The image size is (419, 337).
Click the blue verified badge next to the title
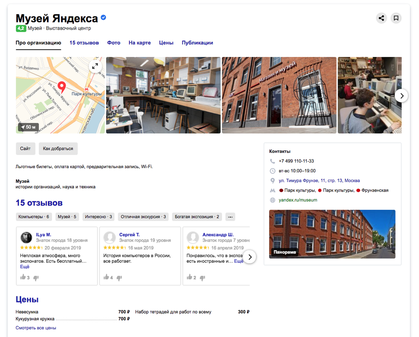pyautogui.click(x=104, y=17)
